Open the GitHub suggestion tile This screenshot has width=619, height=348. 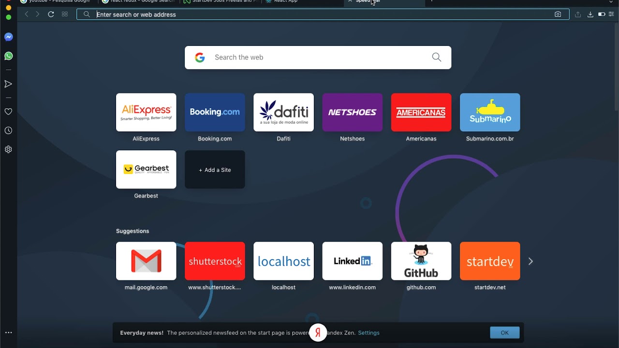coord(421,261)
